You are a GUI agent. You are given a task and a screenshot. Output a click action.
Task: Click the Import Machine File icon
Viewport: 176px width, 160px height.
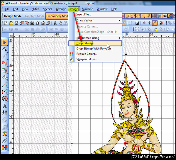pos(21,23)
